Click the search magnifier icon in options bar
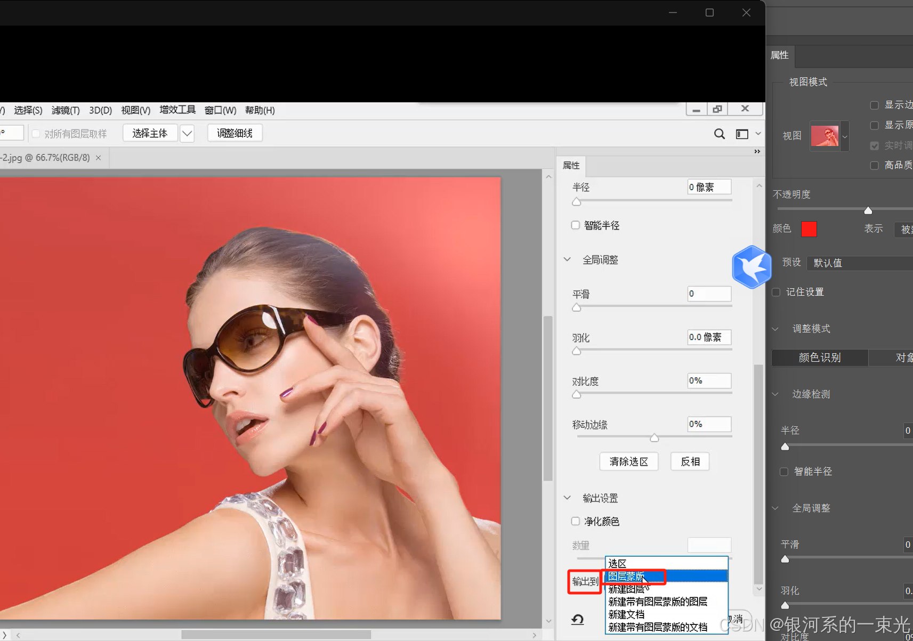The height and width of the screenshot is (641, 913). coord(720,134)
